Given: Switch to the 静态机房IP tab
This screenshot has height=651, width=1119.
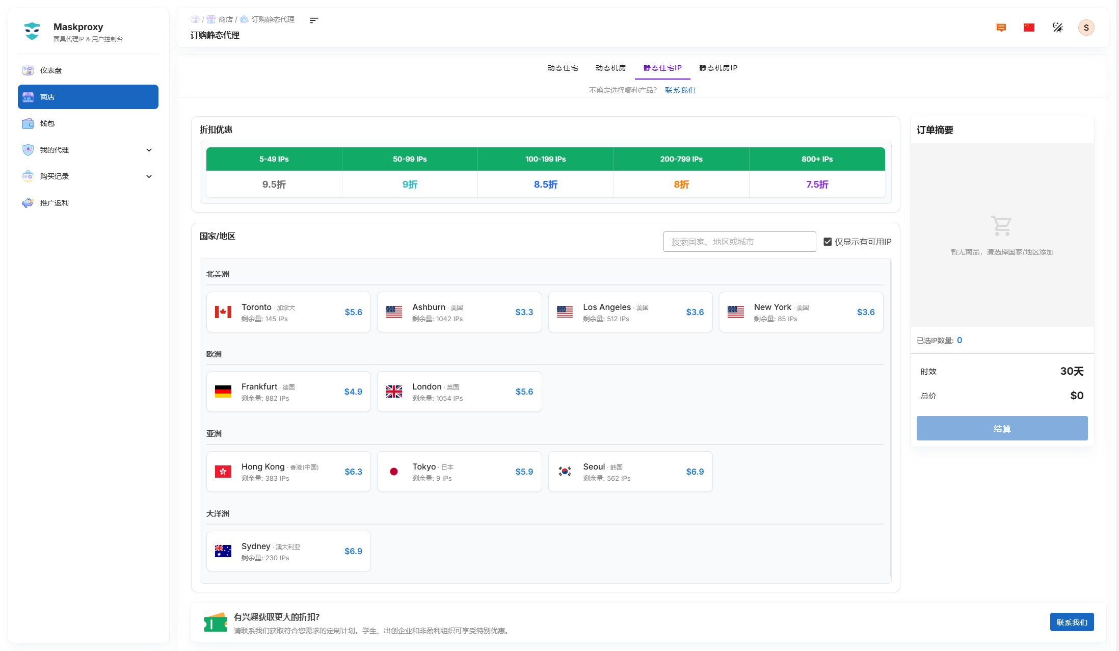Looking at the screenshot, I should [718, 68].
